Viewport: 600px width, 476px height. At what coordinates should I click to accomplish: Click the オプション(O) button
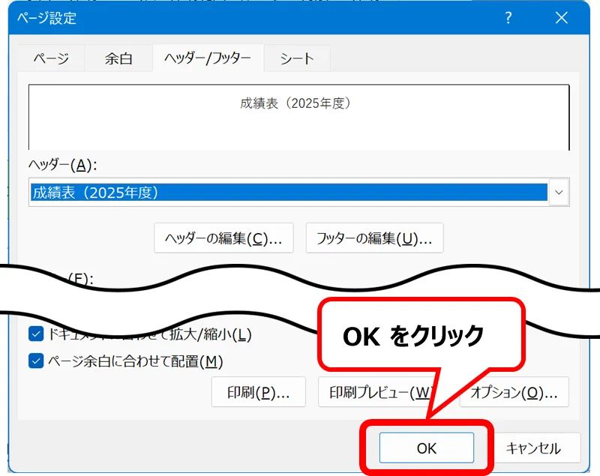tap(514, 392)
